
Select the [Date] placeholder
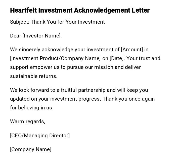click(117, 58)
